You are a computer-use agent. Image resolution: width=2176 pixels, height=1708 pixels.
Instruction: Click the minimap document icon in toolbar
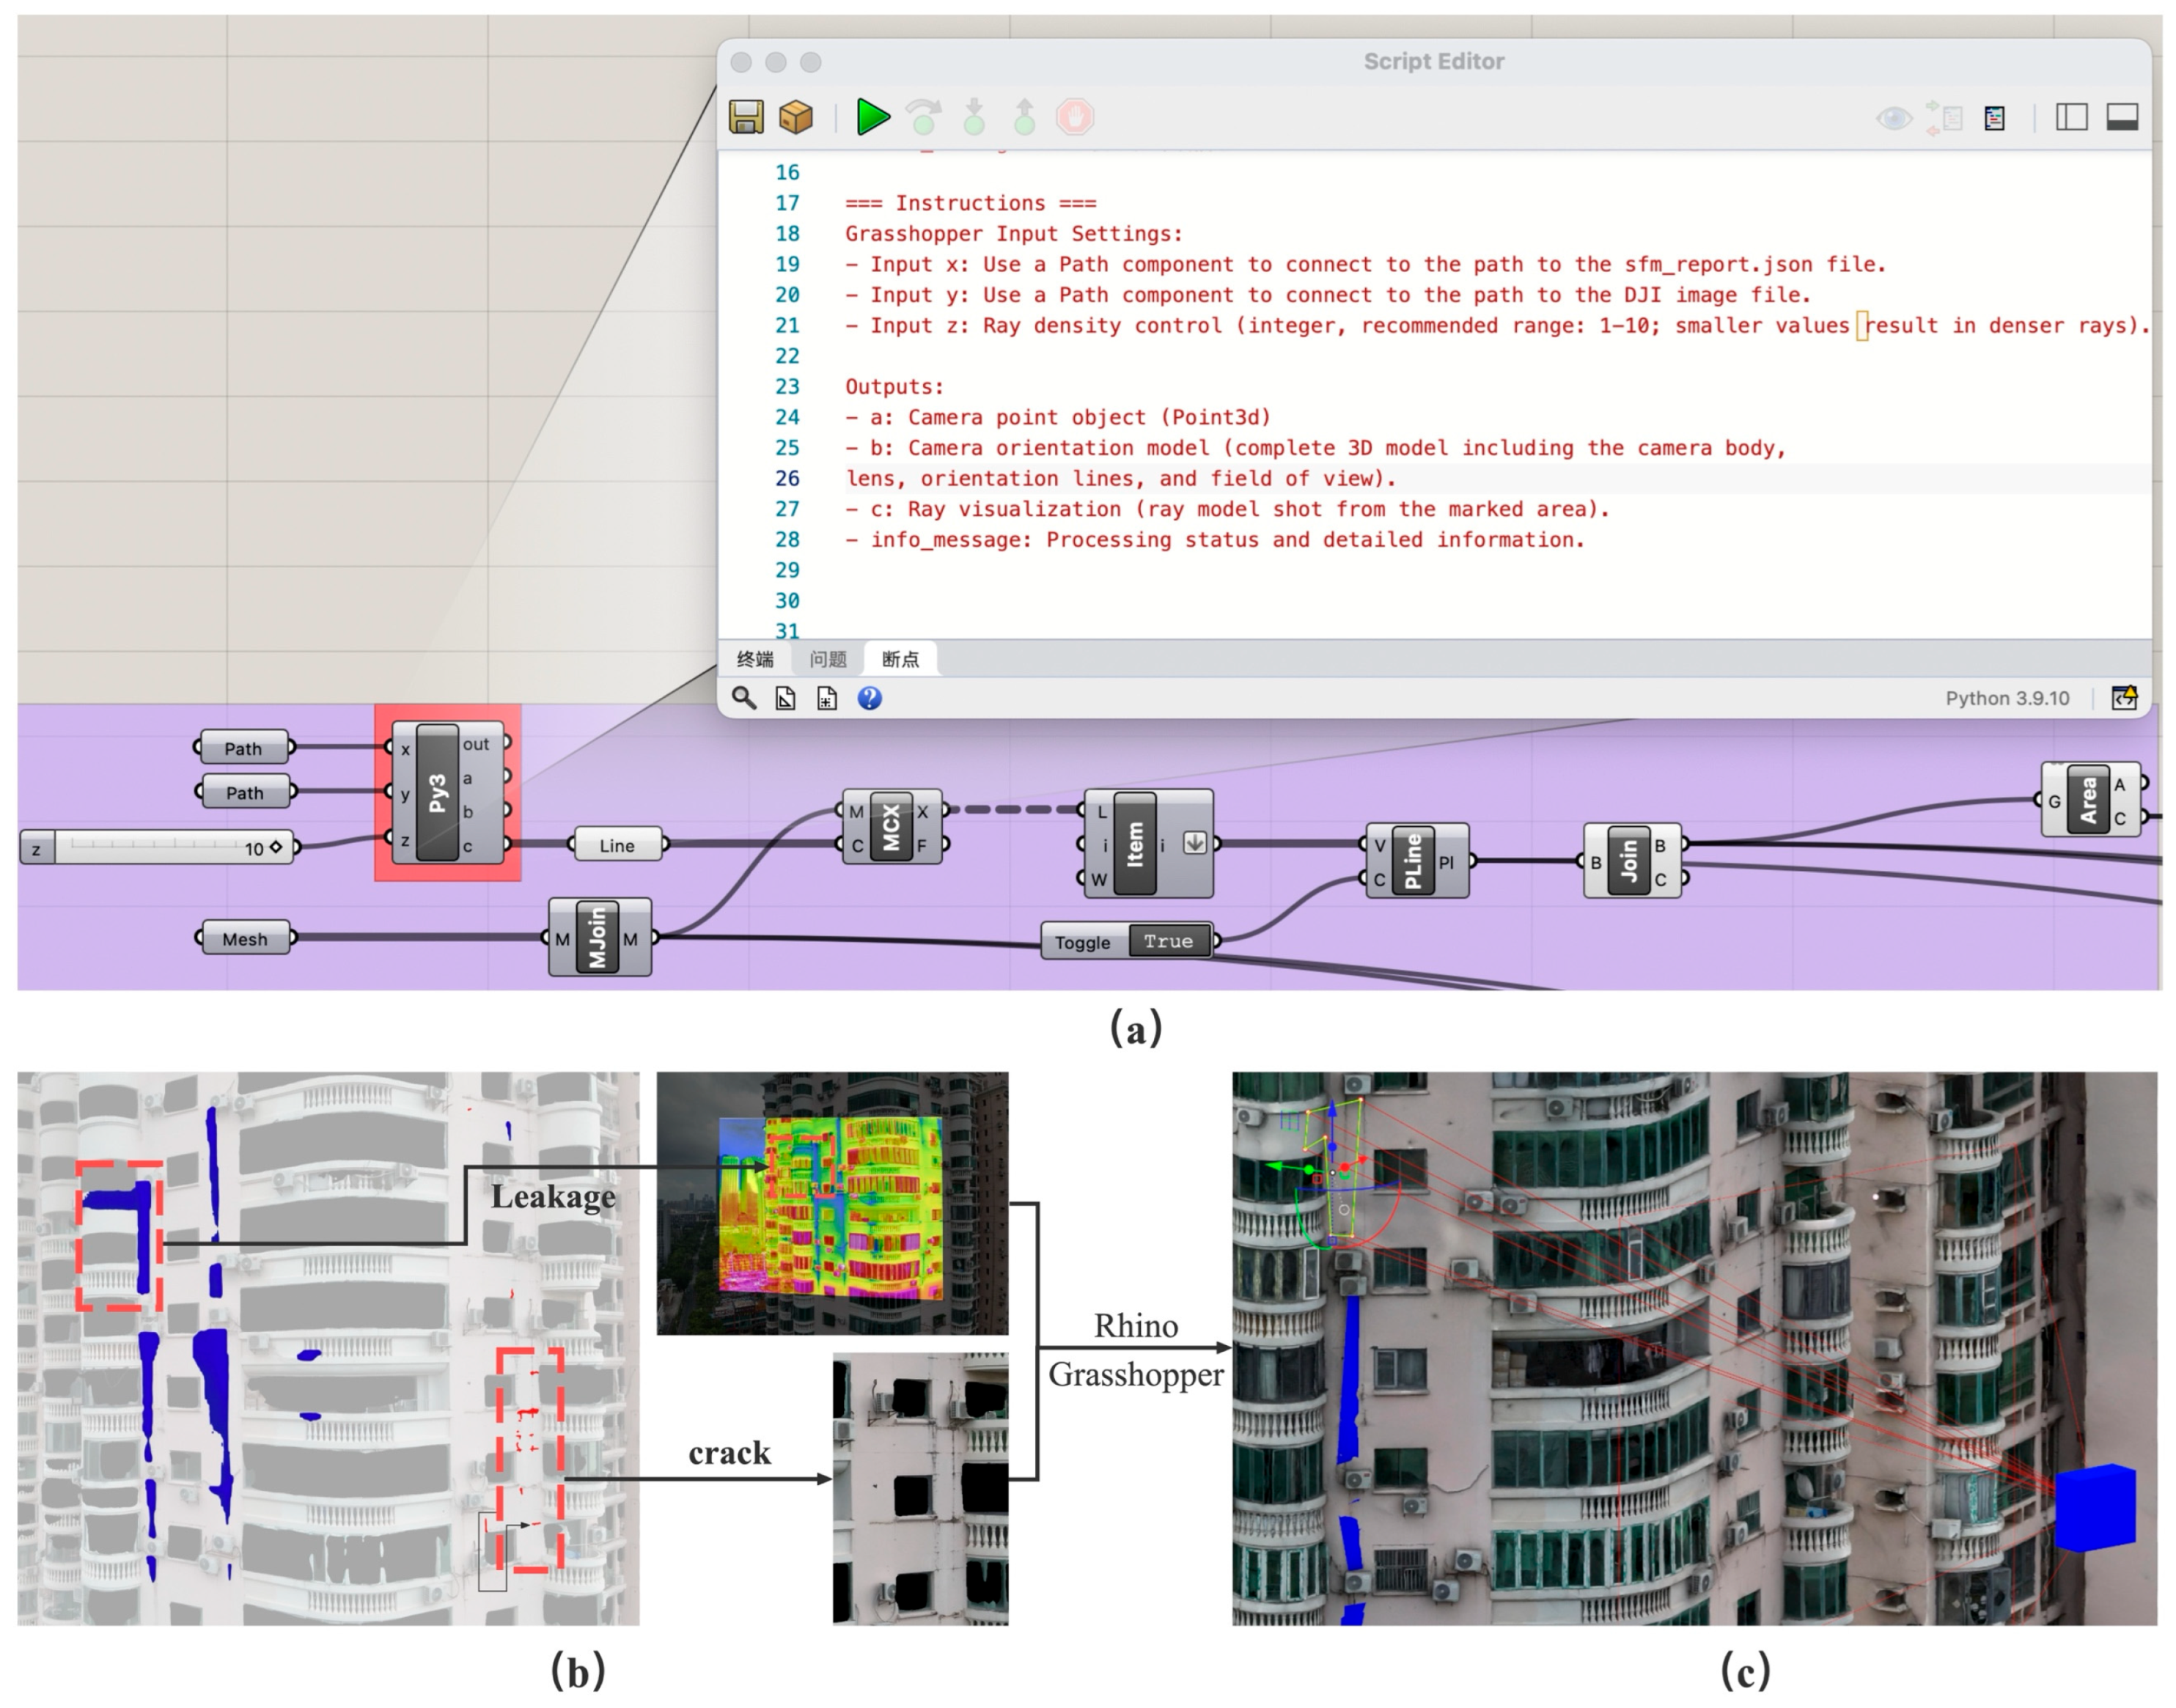point(1994,118)
